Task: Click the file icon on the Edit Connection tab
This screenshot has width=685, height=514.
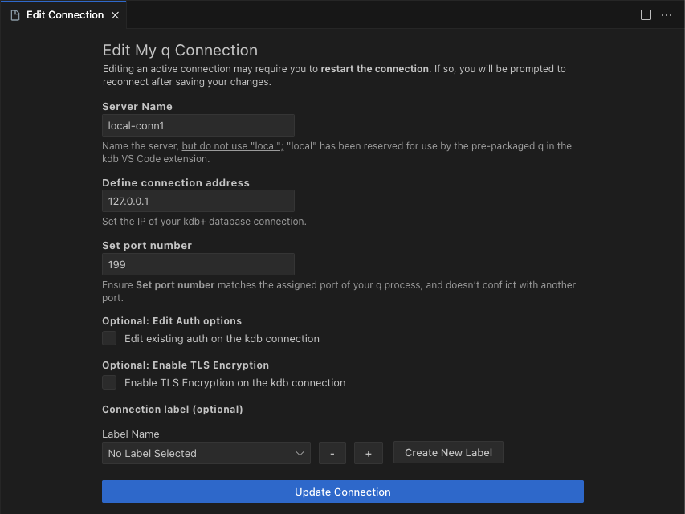Action: [14, 14]
